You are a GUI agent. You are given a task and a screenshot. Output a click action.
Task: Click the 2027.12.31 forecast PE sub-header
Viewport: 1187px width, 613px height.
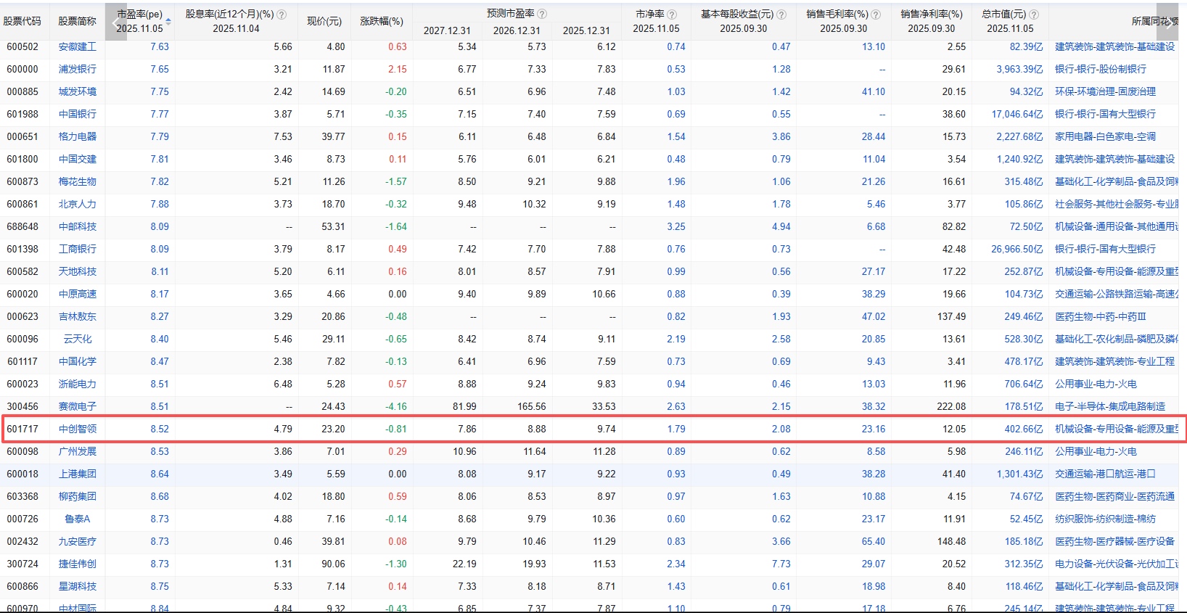point(447,30)
